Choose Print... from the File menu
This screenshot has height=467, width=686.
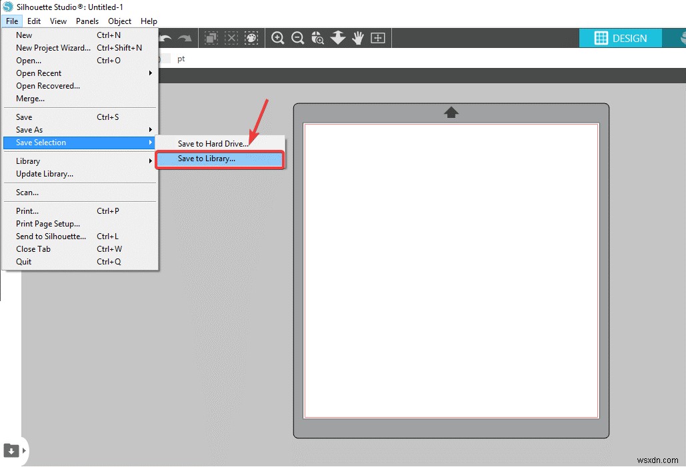[x=81, y=211]
